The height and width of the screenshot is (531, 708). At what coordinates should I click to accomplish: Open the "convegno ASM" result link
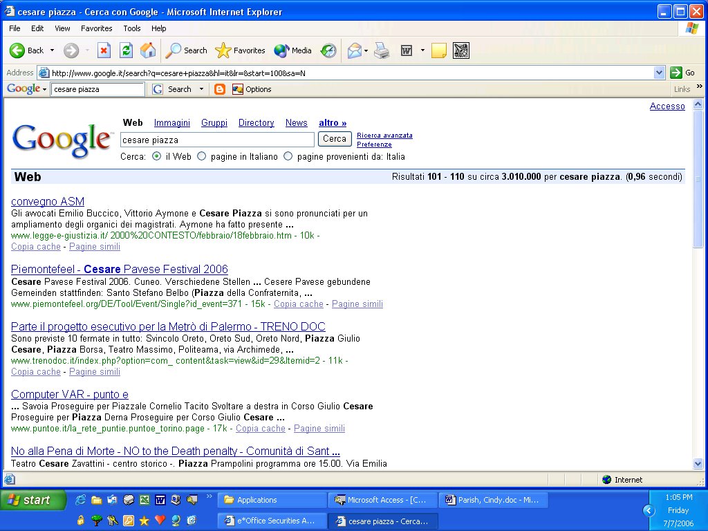pyautogui.click(x=48, y=201)
